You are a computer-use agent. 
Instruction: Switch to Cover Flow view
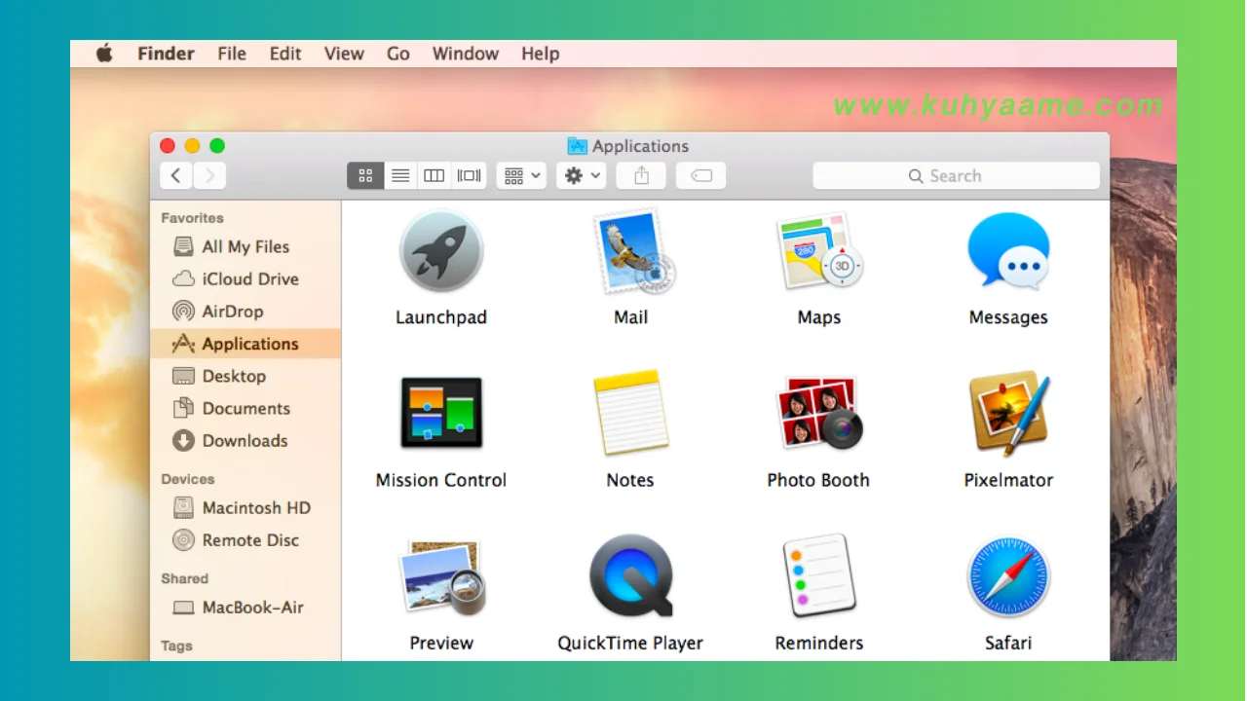tap(470, 175)
